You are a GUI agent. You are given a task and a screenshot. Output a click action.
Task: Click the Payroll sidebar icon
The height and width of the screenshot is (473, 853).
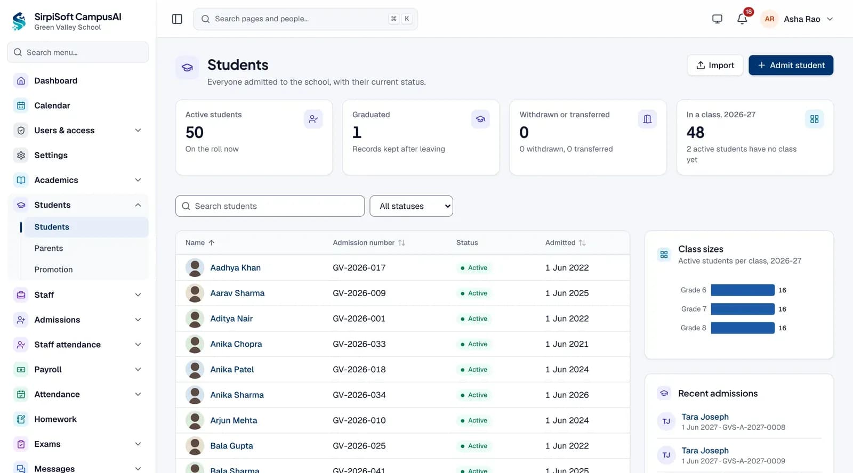tap(21, 370)
